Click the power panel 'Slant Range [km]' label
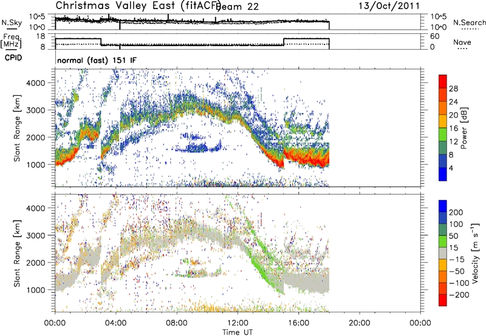The width and height of the screenshot is (486, 336). [17, 128]
